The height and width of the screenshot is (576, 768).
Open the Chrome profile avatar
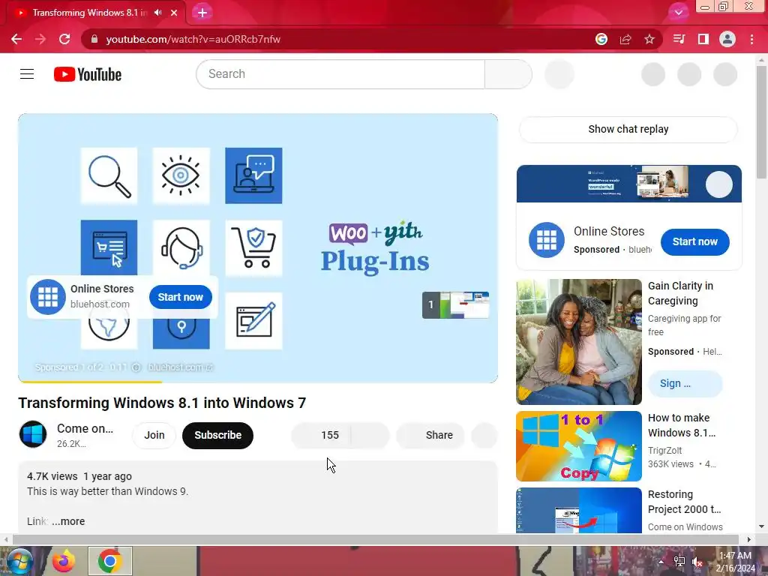(727, 39)
